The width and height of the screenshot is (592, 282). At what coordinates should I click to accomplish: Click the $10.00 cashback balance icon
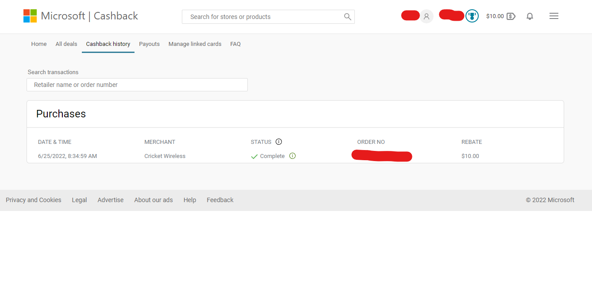tap(511, 16)
